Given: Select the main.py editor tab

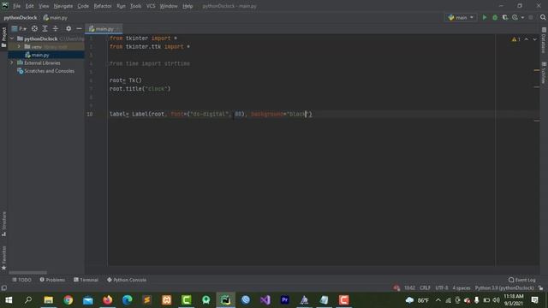Looking at the screenshot, I should tap(104, 28).
